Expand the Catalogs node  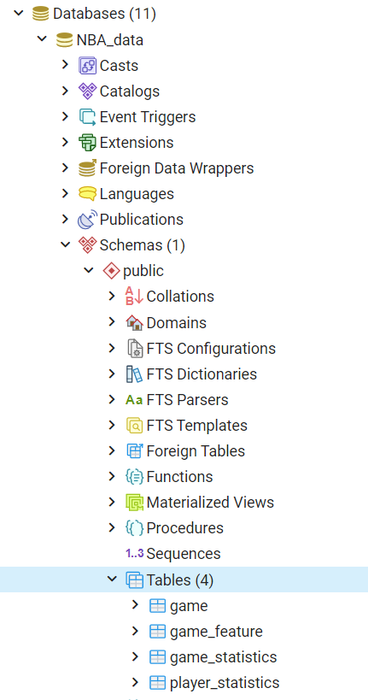click(x=65, y=91)
